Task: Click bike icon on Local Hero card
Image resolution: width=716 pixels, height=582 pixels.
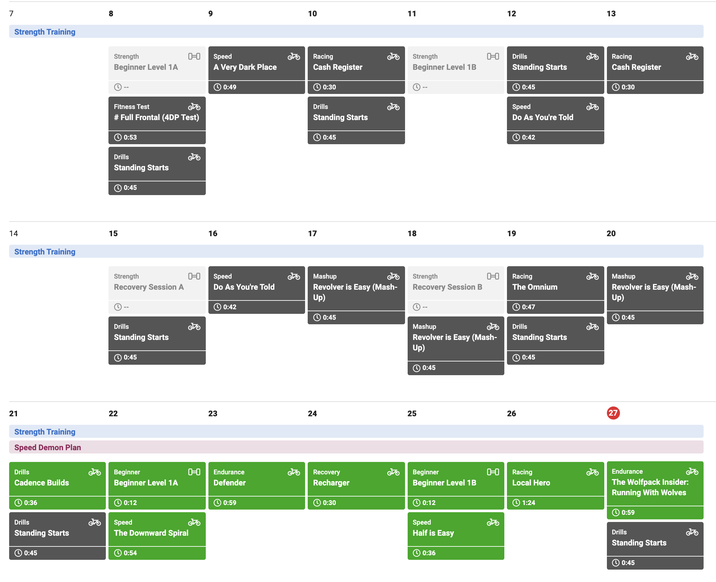Action: pyautogui.click(x=593, y=472)
